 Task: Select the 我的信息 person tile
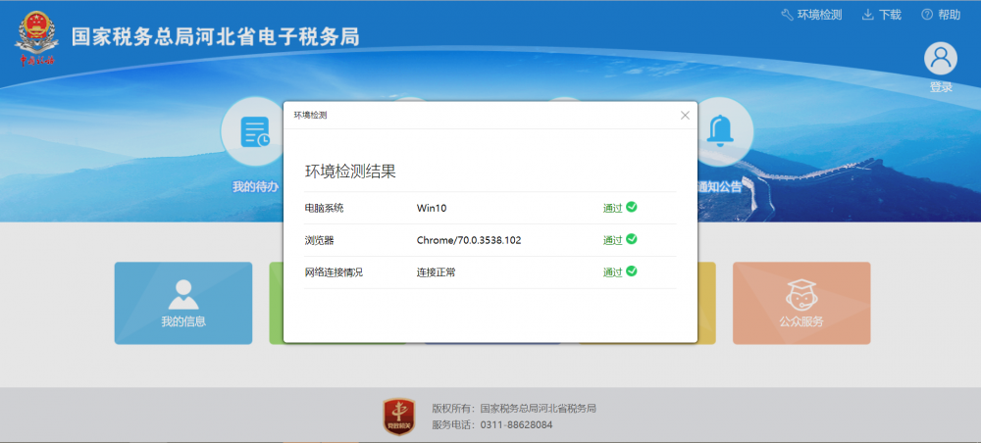183,294
